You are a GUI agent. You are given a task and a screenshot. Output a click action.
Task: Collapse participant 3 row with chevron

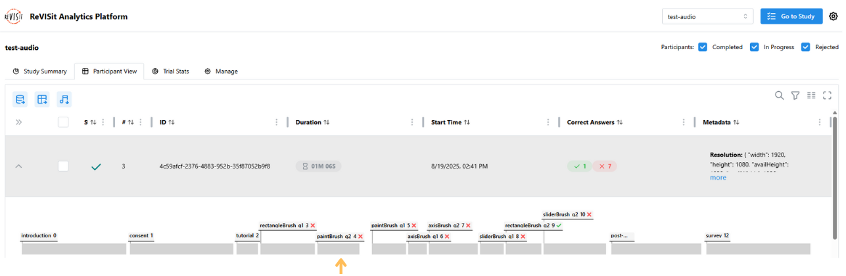click(18, 167)
